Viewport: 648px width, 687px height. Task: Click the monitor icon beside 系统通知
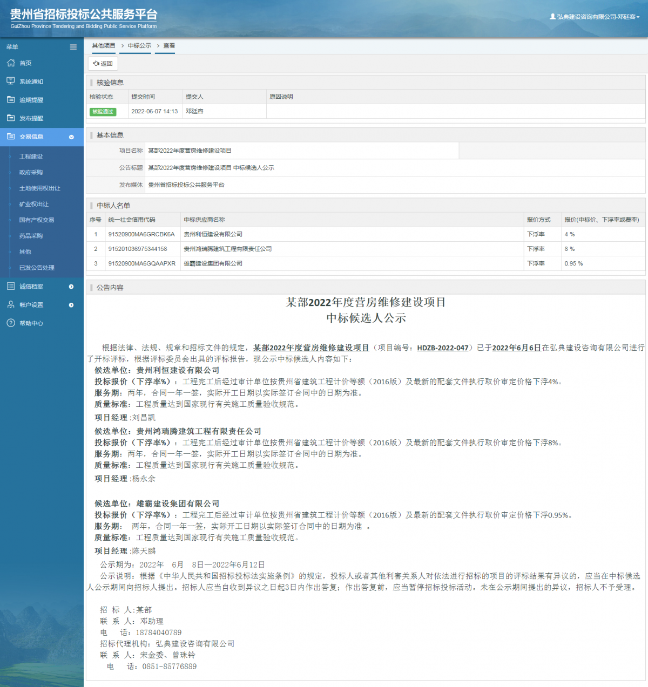(x=11, y=81)
